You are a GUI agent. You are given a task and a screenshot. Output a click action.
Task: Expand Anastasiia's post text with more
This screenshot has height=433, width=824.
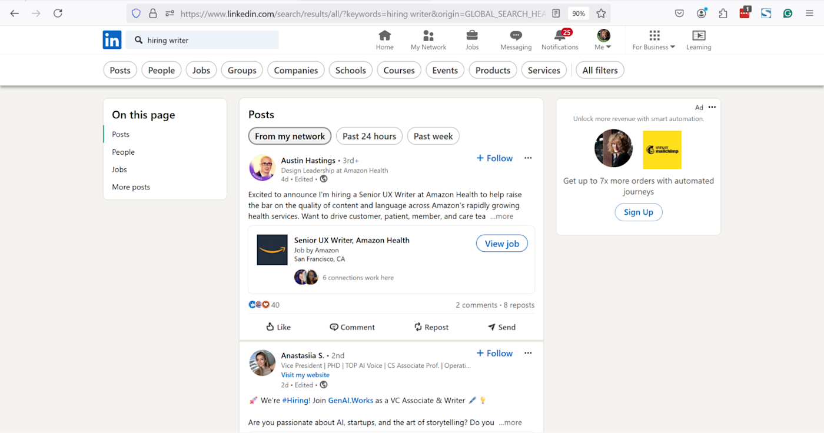tap(510, 422)
